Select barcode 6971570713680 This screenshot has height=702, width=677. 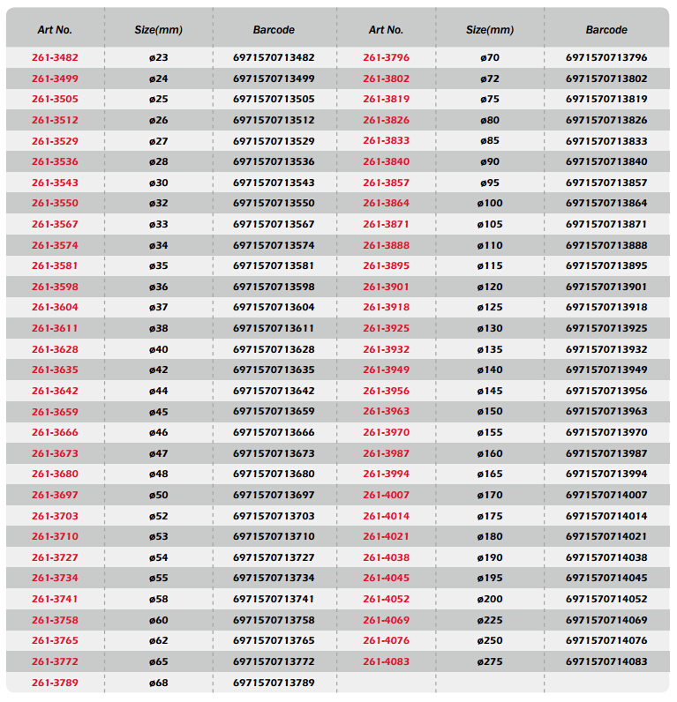274,474
